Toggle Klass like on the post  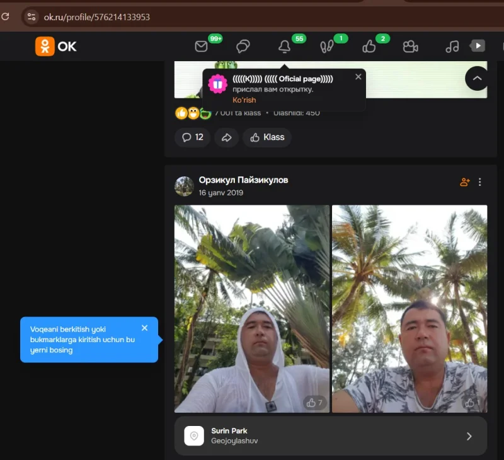267,137
